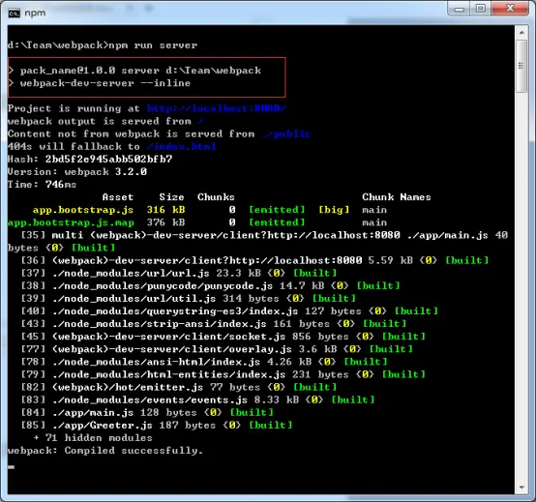Image resolution: width=536 pixels, height=502 pixels.
Task: Click the [35] multi module line
Action: pyautogui.click(x=257, y=241)
